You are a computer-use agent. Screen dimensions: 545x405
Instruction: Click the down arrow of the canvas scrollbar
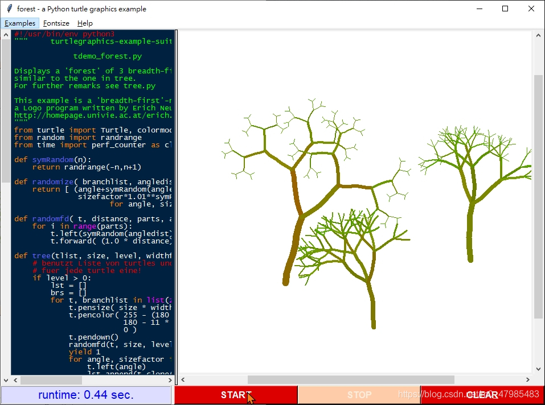(538, 369)
